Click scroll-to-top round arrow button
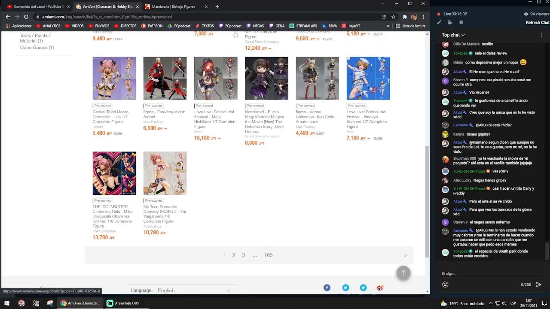Image resolution: width=550 pixels, height=309 pixels. pos(403,273)
